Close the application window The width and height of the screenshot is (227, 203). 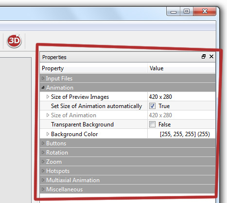(205, 11)
